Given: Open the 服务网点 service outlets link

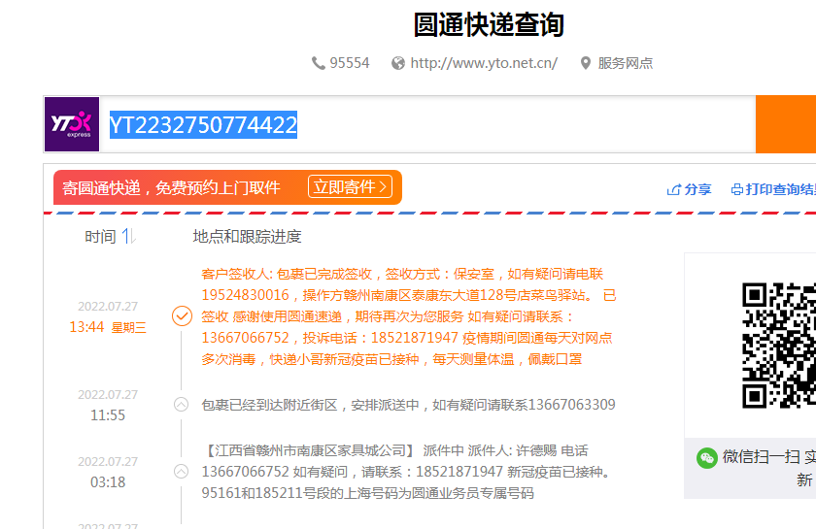Looking at the screenshot, I should (625, 63).
